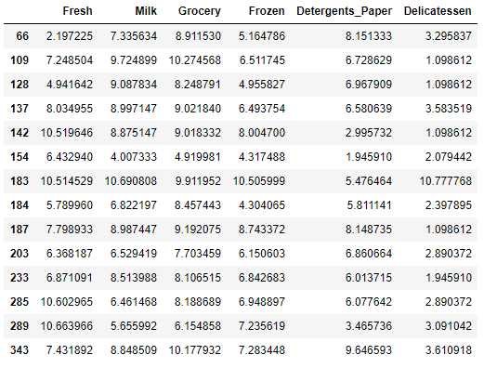Click Fresh value 2.197225
Image resolution: width=484 pixels, height=368 pixels.
(x=70, y=36)
